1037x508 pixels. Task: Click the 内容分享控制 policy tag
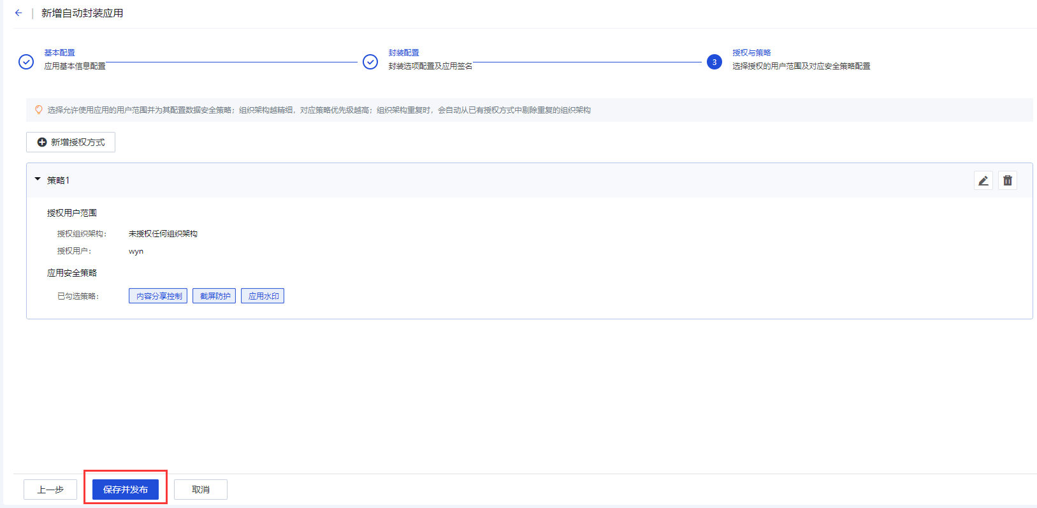pyautogui.click(x=158, y=296)
